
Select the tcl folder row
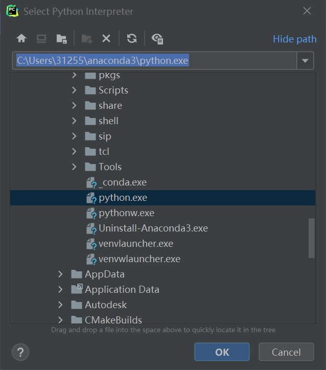pos(163,151)
